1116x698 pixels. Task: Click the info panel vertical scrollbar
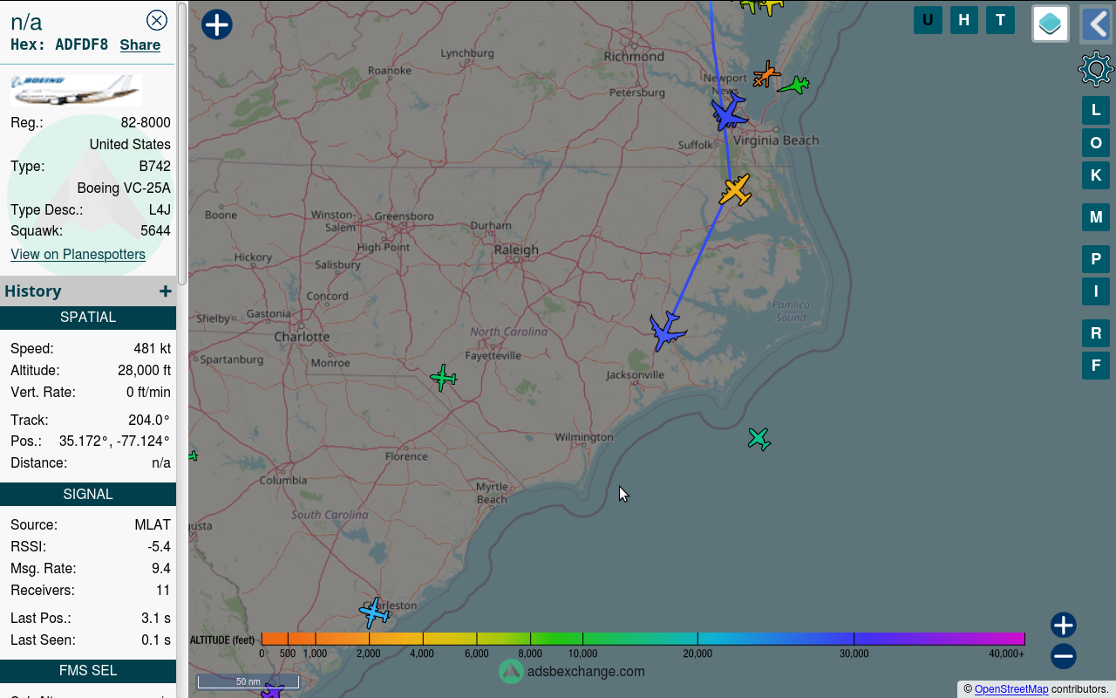[x=182, y=143]
